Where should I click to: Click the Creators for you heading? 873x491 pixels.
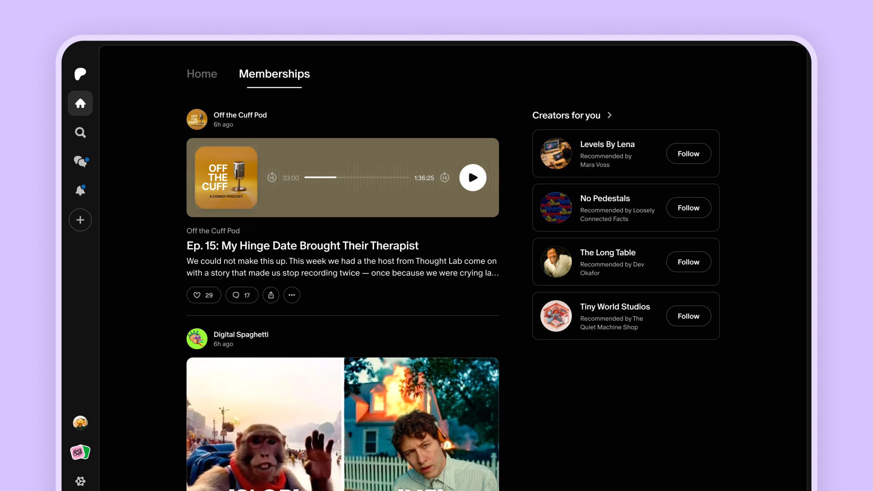pyautogui.click(x=566, y=115)
